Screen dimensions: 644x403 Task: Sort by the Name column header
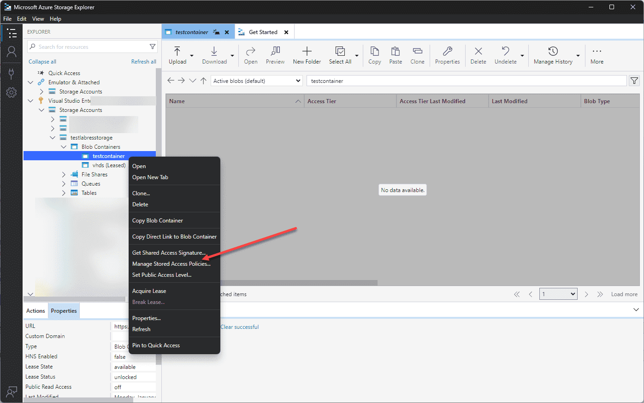235,101
